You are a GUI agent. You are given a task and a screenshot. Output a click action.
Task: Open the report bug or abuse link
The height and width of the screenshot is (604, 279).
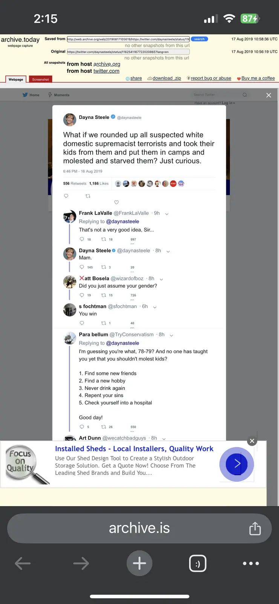(211, 78)
